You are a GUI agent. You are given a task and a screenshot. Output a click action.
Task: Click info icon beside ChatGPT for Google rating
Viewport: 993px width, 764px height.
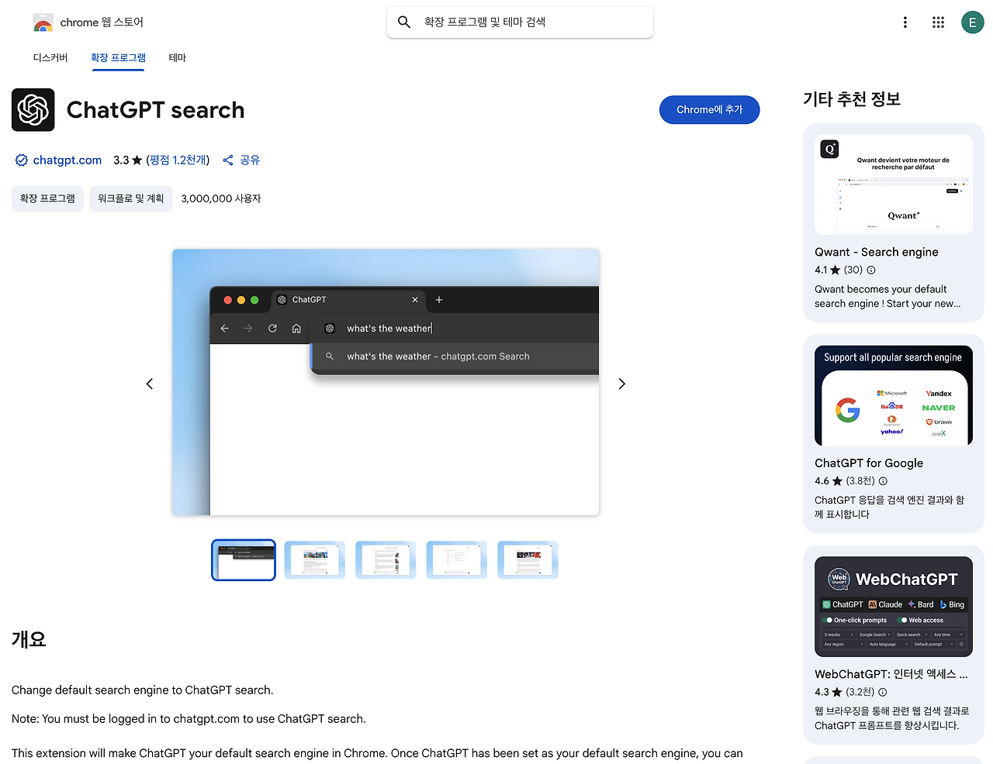(883, 481)
